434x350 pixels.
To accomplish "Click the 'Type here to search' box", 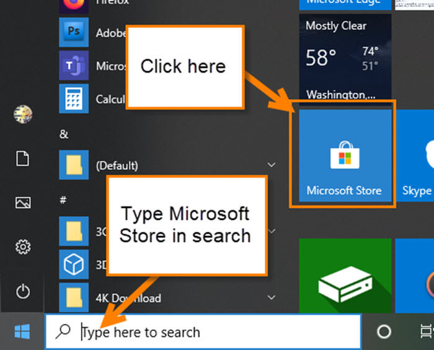I will (x=203, y=332).
